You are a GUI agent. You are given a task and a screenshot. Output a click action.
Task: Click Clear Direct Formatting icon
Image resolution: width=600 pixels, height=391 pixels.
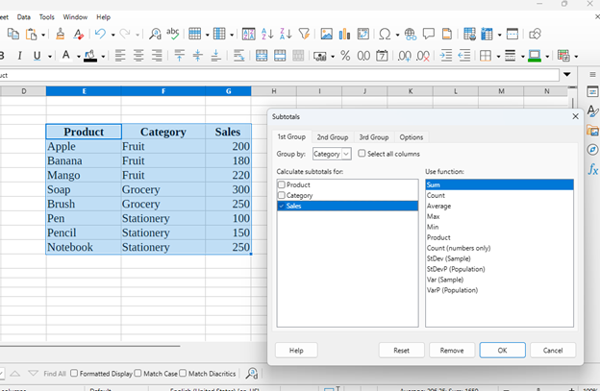pos(79,34)
